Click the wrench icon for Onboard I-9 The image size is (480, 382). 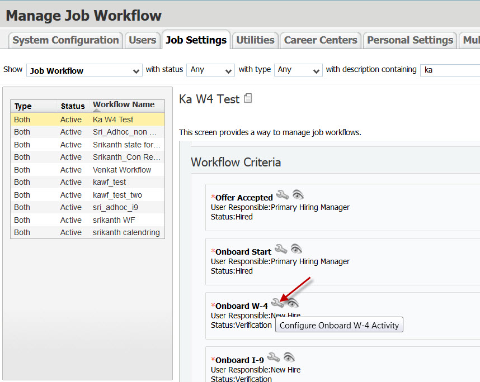(274, 357)
